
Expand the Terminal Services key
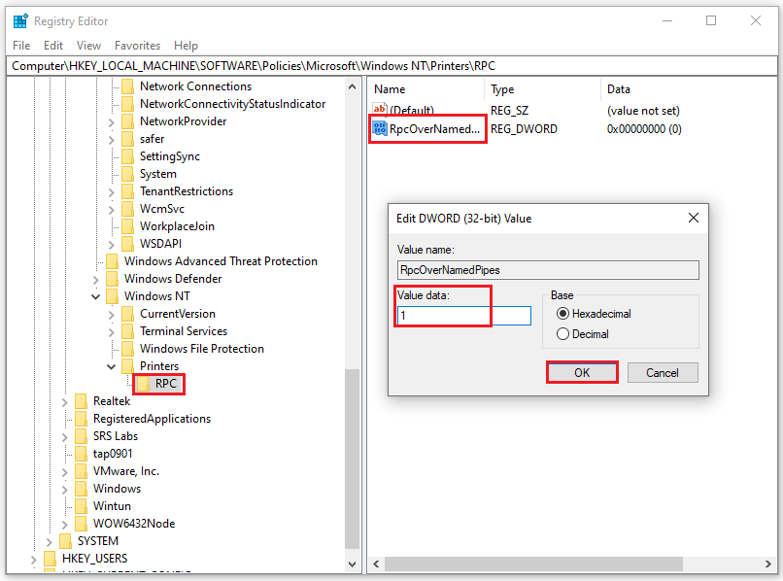coord(112,332)
